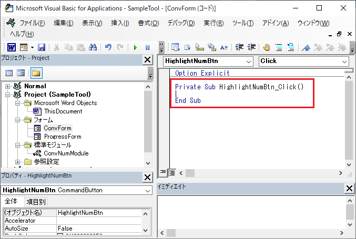Close the イミディエイト window
The image size is (356, 239).
349,189
